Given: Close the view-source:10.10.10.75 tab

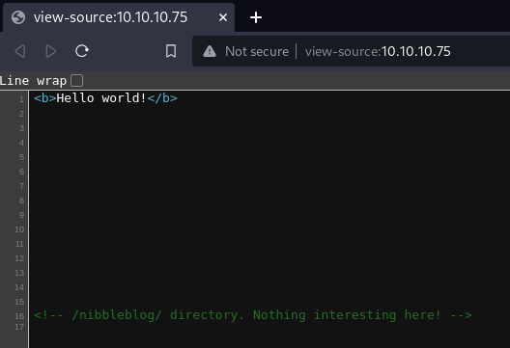Looking at the screenshot, I should click(x=223, y=17).
